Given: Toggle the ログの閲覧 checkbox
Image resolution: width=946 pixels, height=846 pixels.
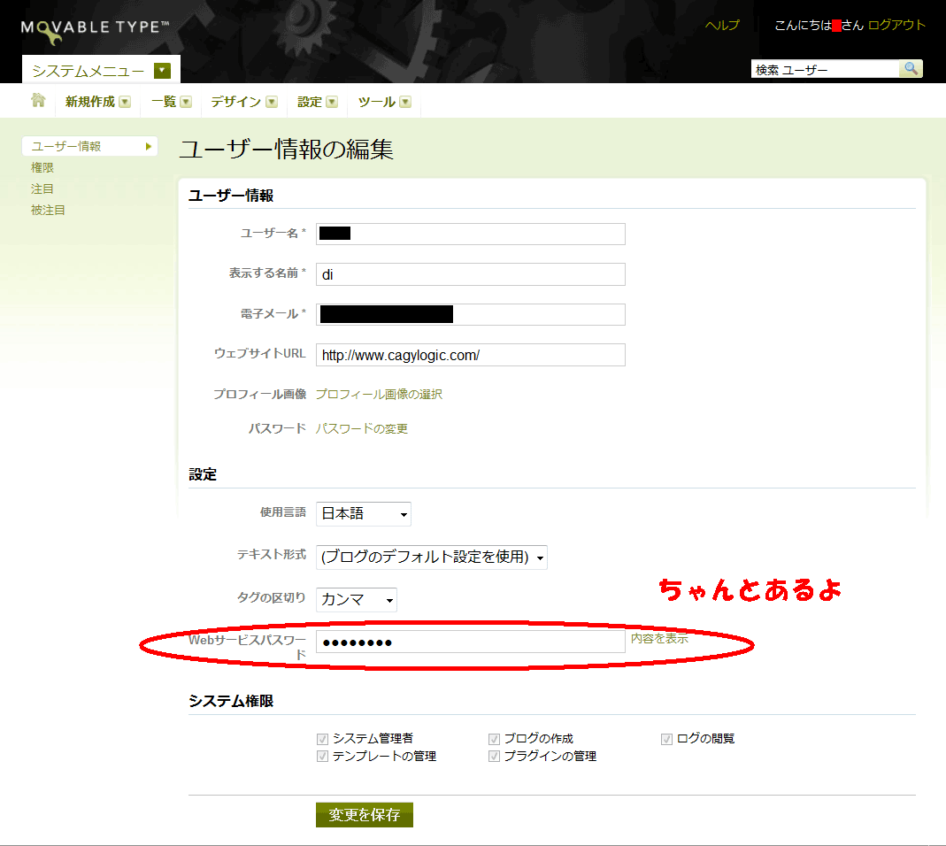Looking at the screenshot, I should 666,739.
